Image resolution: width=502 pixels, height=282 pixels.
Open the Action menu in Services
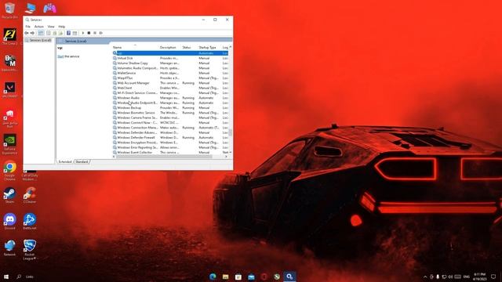[38, 27]
